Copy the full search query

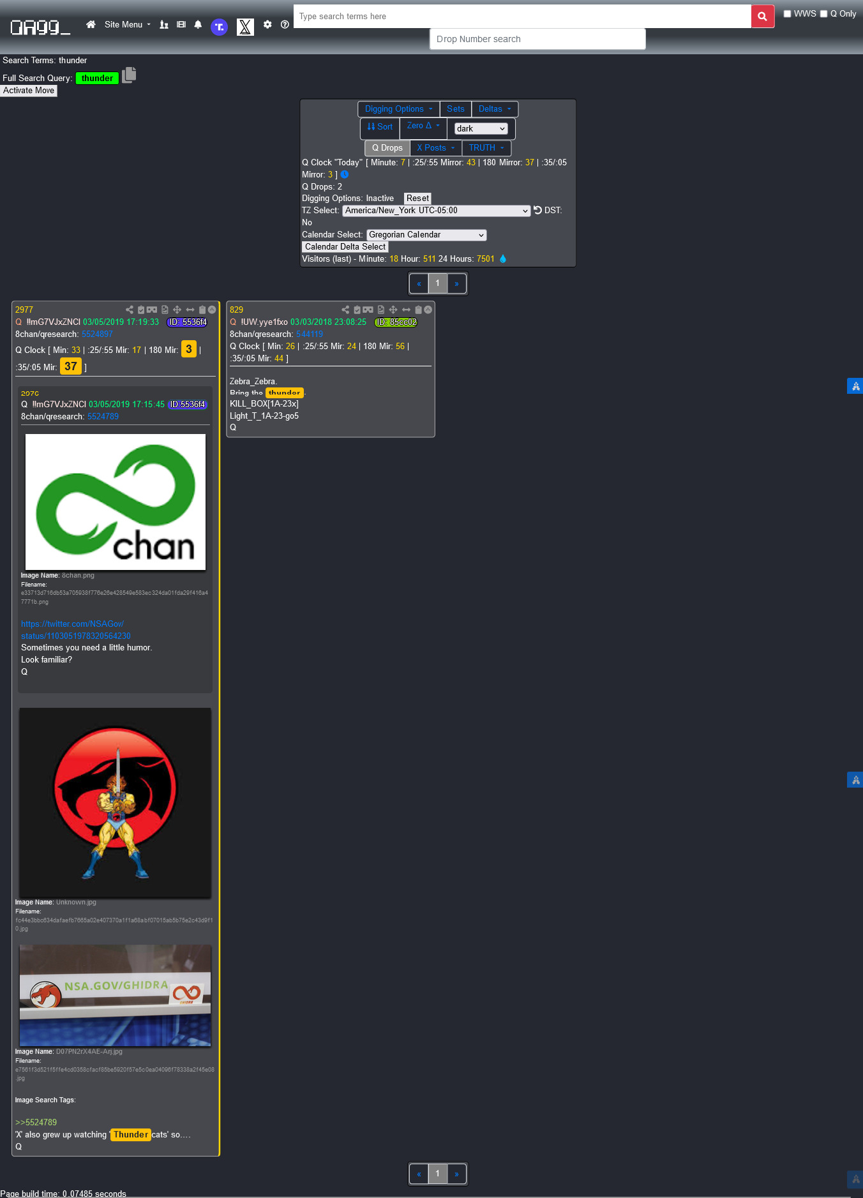coord(129,75)
